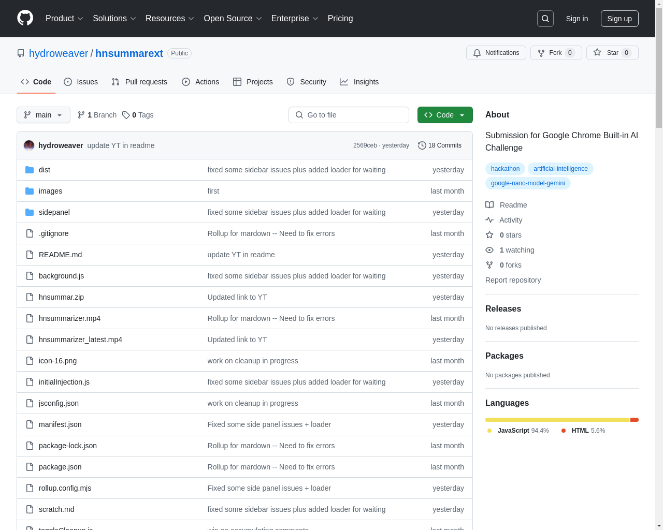This screenshot has width=663, height=530.
Task: Click the manifest.json file icon
Action: point(30,424)
